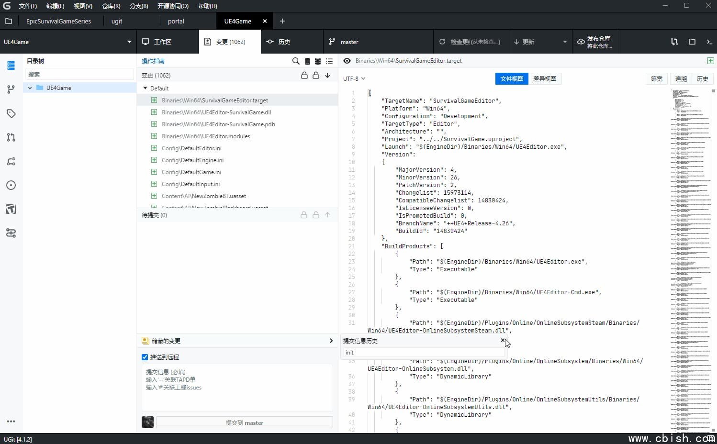This screenshot has height=444, width=717.
Task: Switch file view to 差异视图
Action: click(545, 78)
